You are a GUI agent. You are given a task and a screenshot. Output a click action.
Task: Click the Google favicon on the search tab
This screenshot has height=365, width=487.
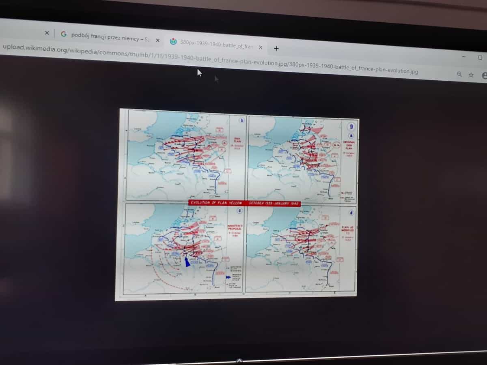coord(64,34)
